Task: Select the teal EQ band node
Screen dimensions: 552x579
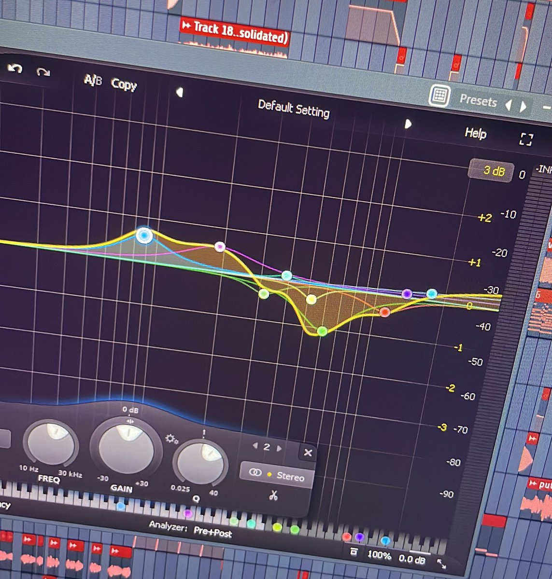Action: coord(287,276)
